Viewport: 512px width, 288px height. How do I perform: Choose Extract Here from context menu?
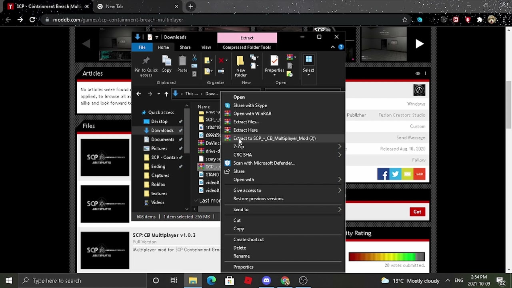(246, 130)
